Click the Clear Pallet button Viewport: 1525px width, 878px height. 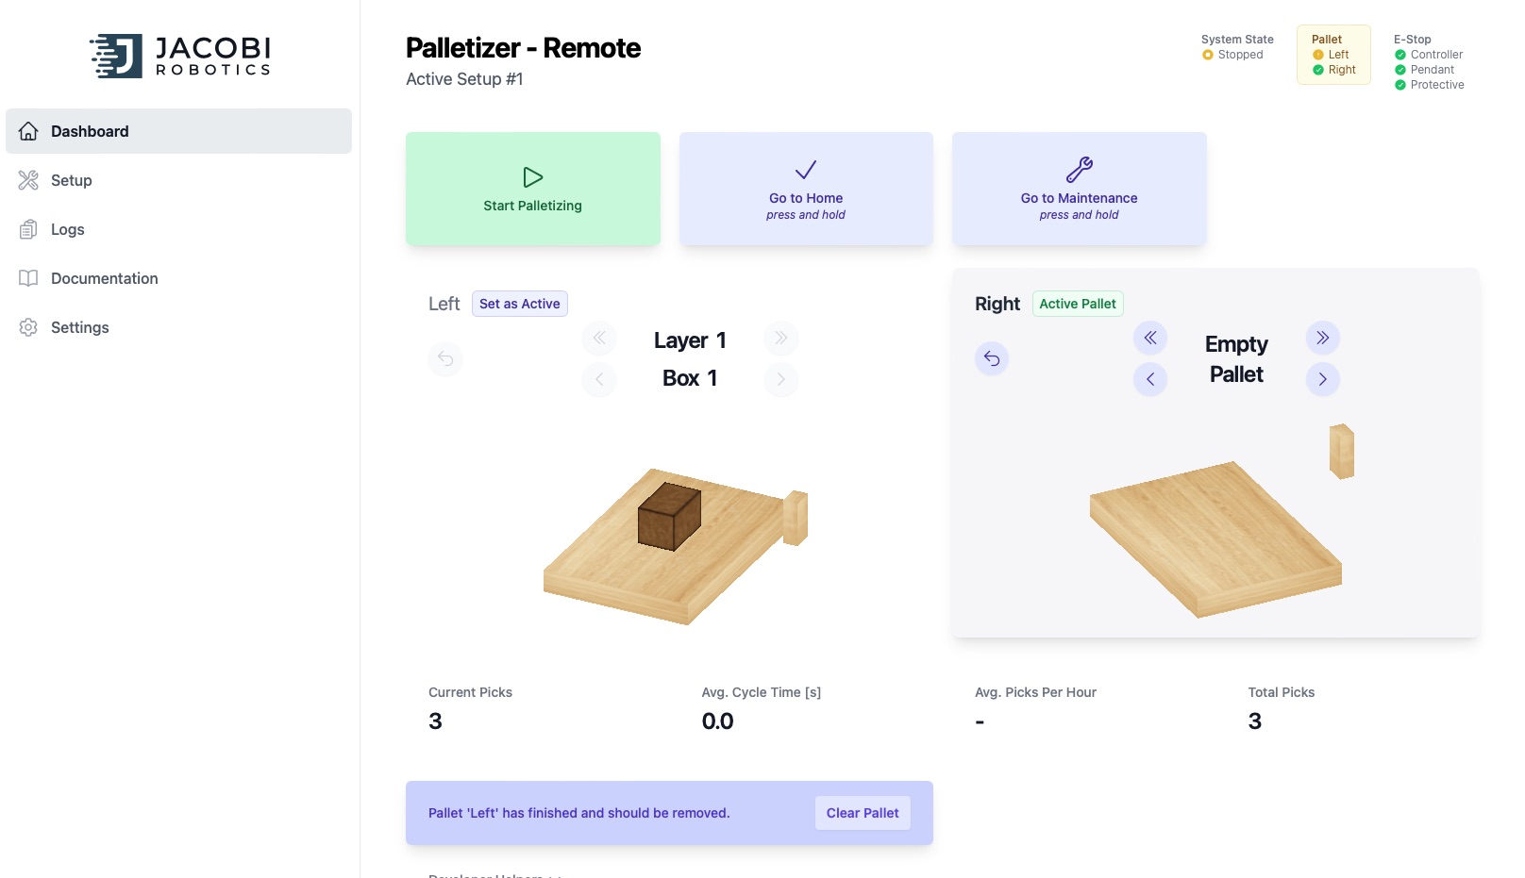tap(862, 813)
